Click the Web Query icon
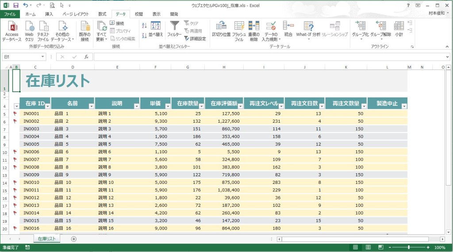Image resolution: width=453 pixels, height=252 pixels. point(29,27)
